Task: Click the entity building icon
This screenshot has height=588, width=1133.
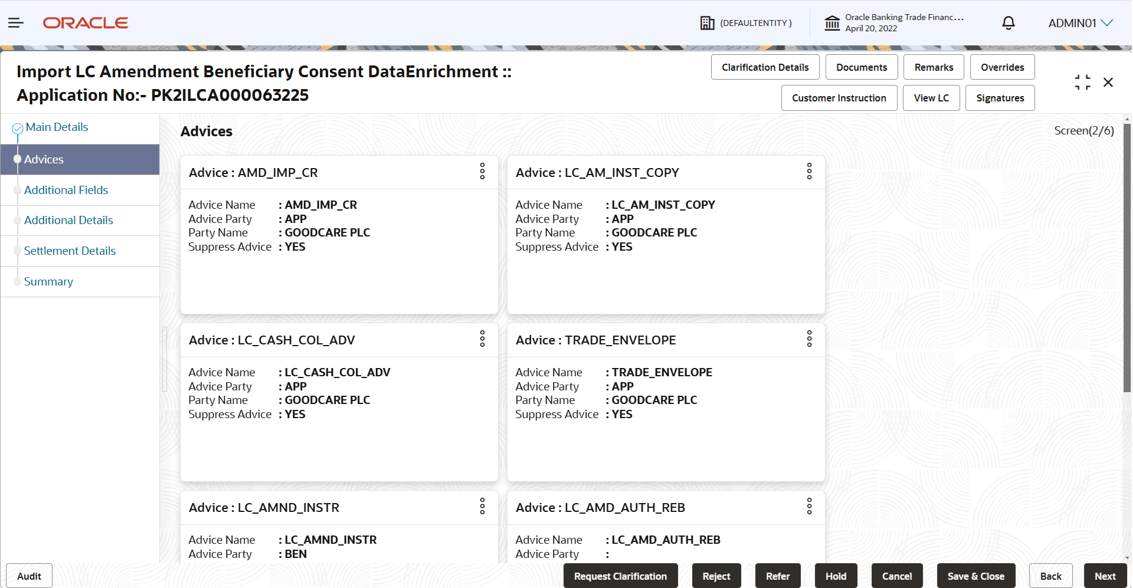Action: click(x=707, y=23)
